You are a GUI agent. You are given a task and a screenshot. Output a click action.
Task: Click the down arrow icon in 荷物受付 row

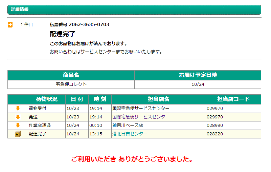pyautogui.click(x=18, y=109)
